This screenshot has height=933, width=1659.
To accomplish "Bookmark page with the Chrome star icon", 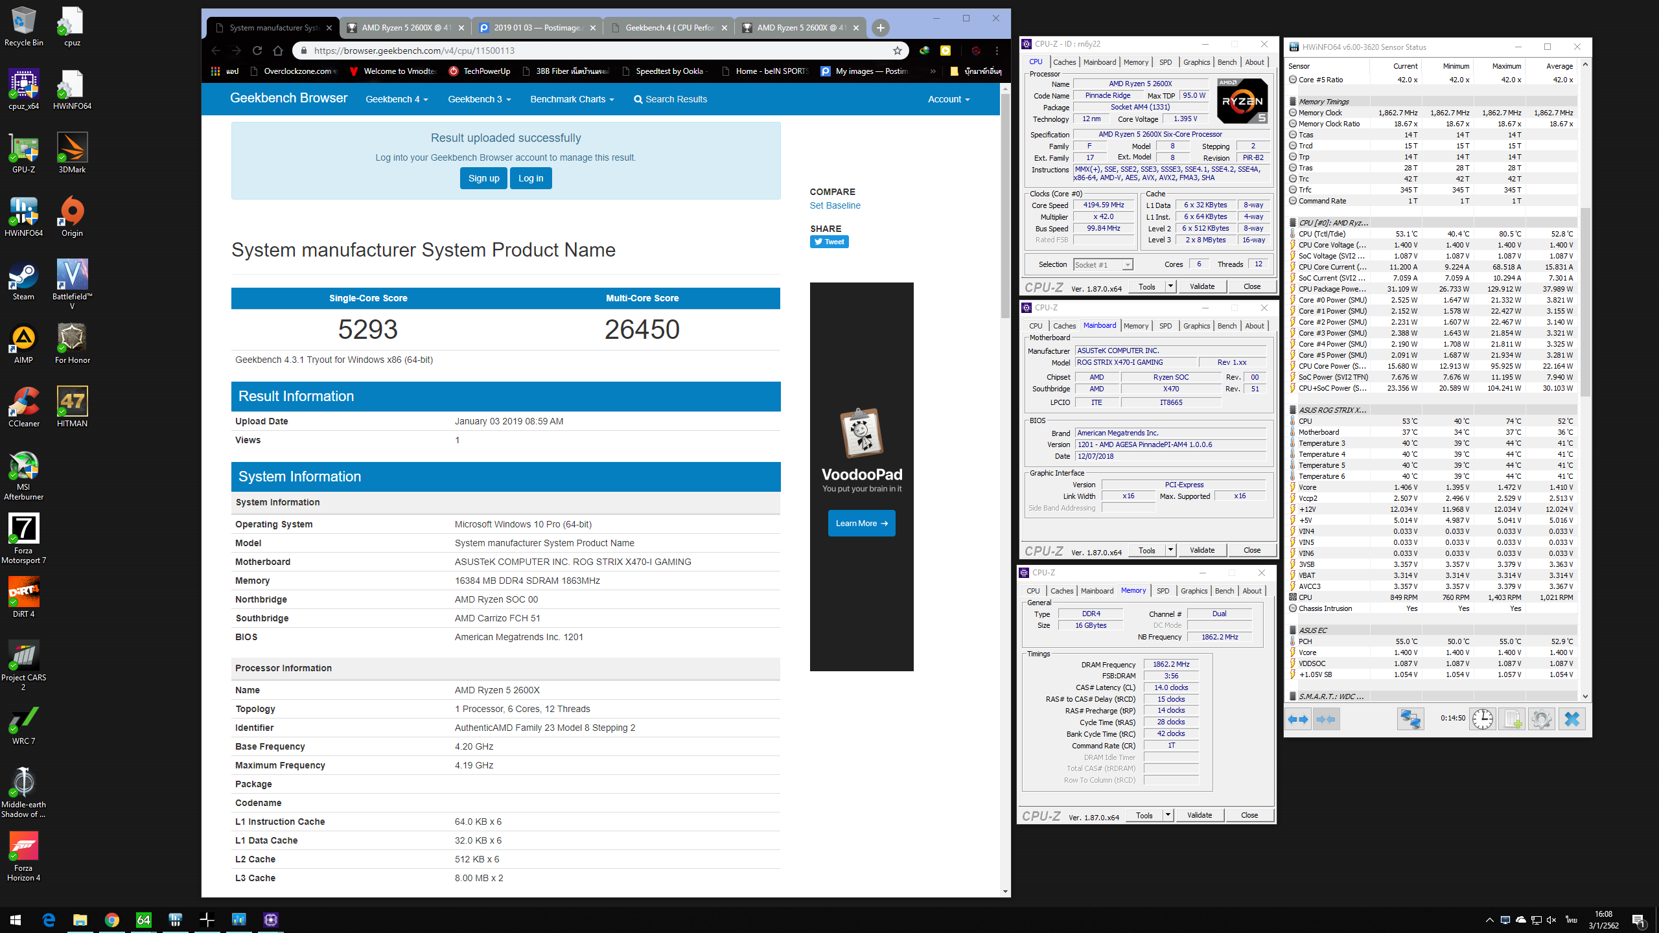I will click(x=897, y=51).
